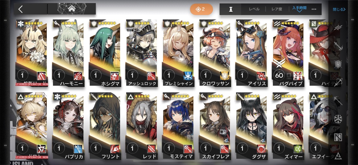Open the three-dots more options

click(314, 9)
